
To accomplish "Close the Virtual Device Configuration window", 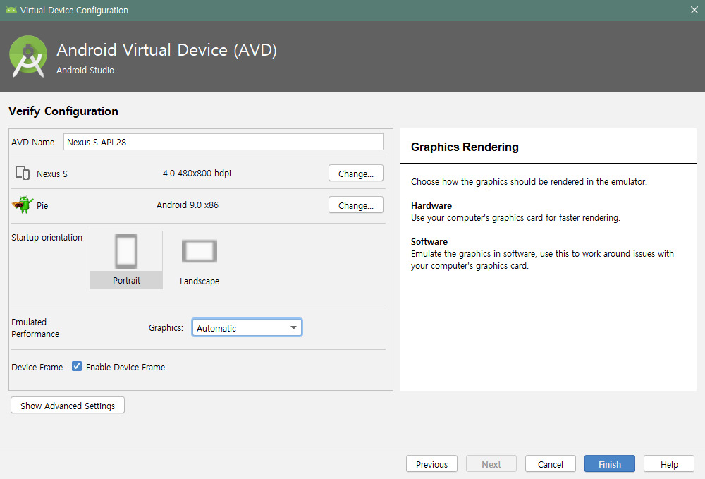I will [694, 10].
